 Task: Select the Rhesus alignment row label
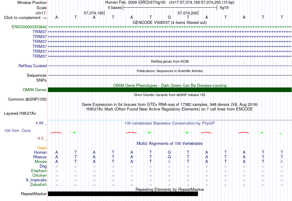[40, 157]
